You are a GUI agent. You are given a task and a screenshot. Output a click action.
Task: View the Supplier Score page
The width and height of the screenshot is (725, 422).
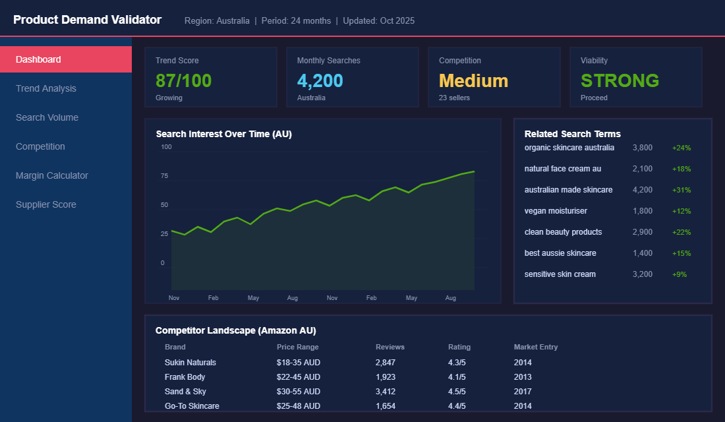coord(45,204)
